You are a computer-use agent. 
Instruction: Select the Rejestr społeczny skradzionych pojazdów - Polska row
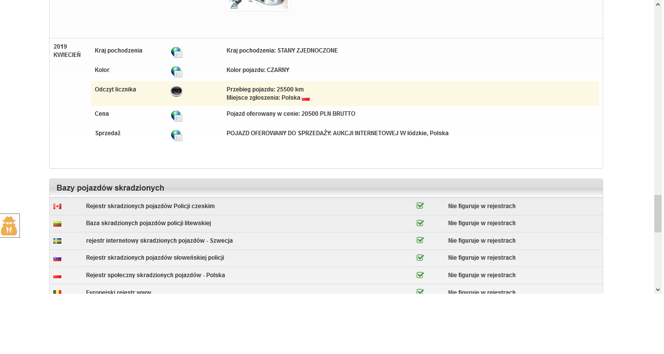(156, 275)
